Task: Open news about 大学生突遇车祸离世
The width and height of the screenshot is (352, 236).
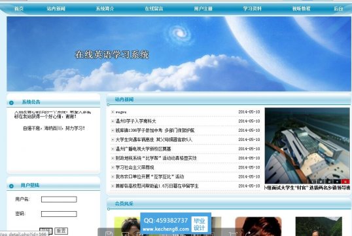Action: pyautogui.click(x=154, y=140)
